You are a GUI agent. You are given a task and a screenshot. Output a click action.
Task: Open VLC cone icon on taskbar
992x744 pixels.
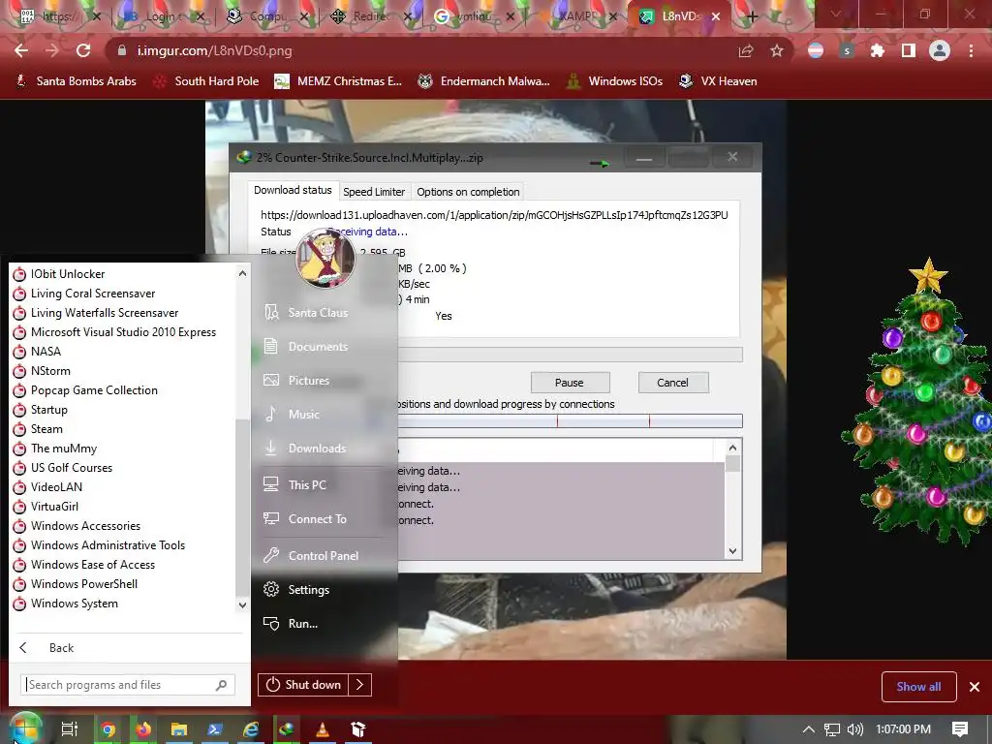click(x=323, y=729)
